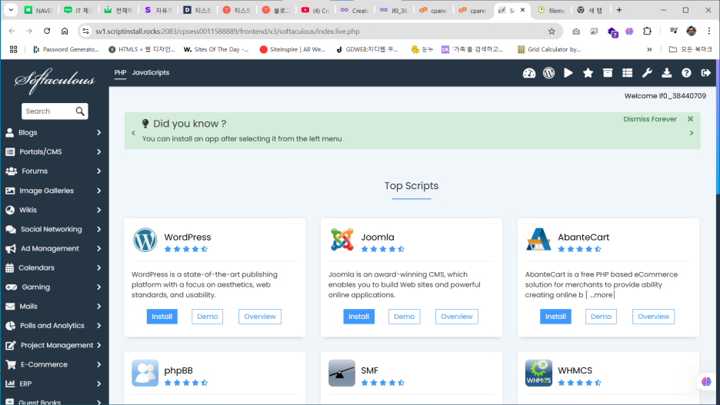This screenshot has width=720, height=405.
Task: Click the browser address bar URL
Action: [227, 32]
